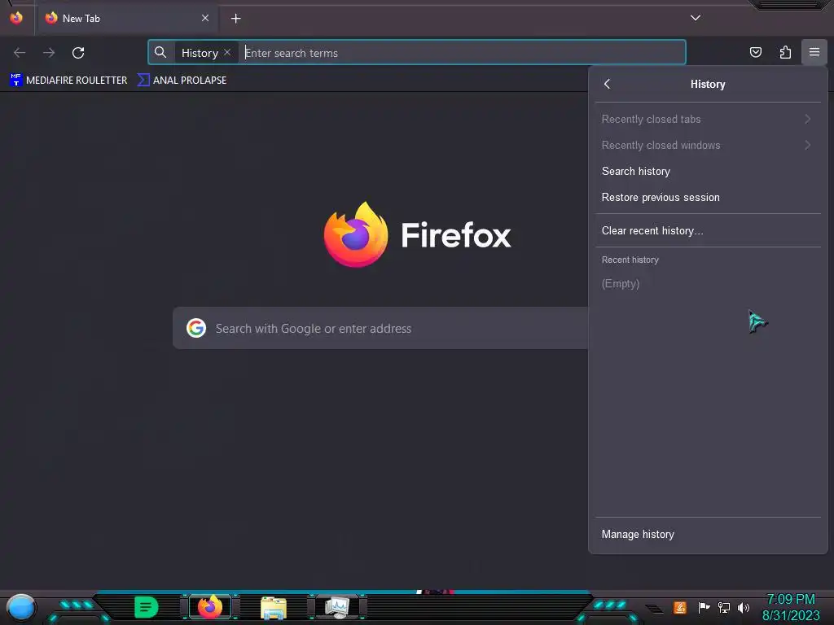Reload the current page

click(78, 53)
